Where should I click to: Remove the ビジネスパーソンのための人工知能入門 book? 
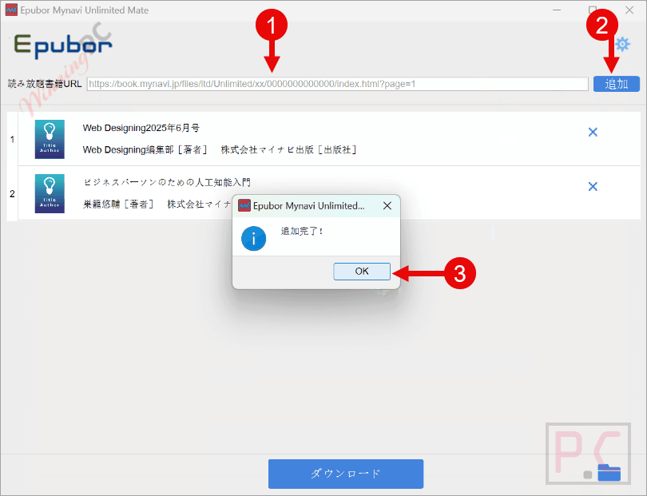click(x=593, y=187)
